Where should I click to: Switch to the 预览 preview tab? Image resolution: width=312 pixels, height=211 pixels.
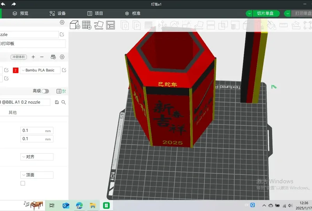21,13
